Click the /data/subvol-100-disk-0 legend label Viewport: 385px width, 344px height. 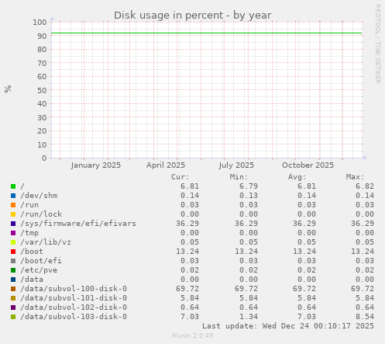coord(74,289)
